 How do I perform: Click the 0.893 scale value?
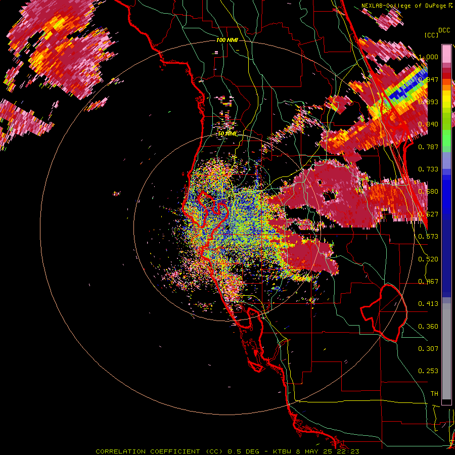point(428,102)
